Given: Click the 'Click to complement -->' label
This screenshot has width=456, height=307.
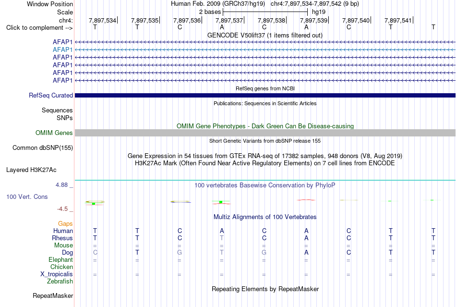Looking at the screenshot, I should point(39,28).
